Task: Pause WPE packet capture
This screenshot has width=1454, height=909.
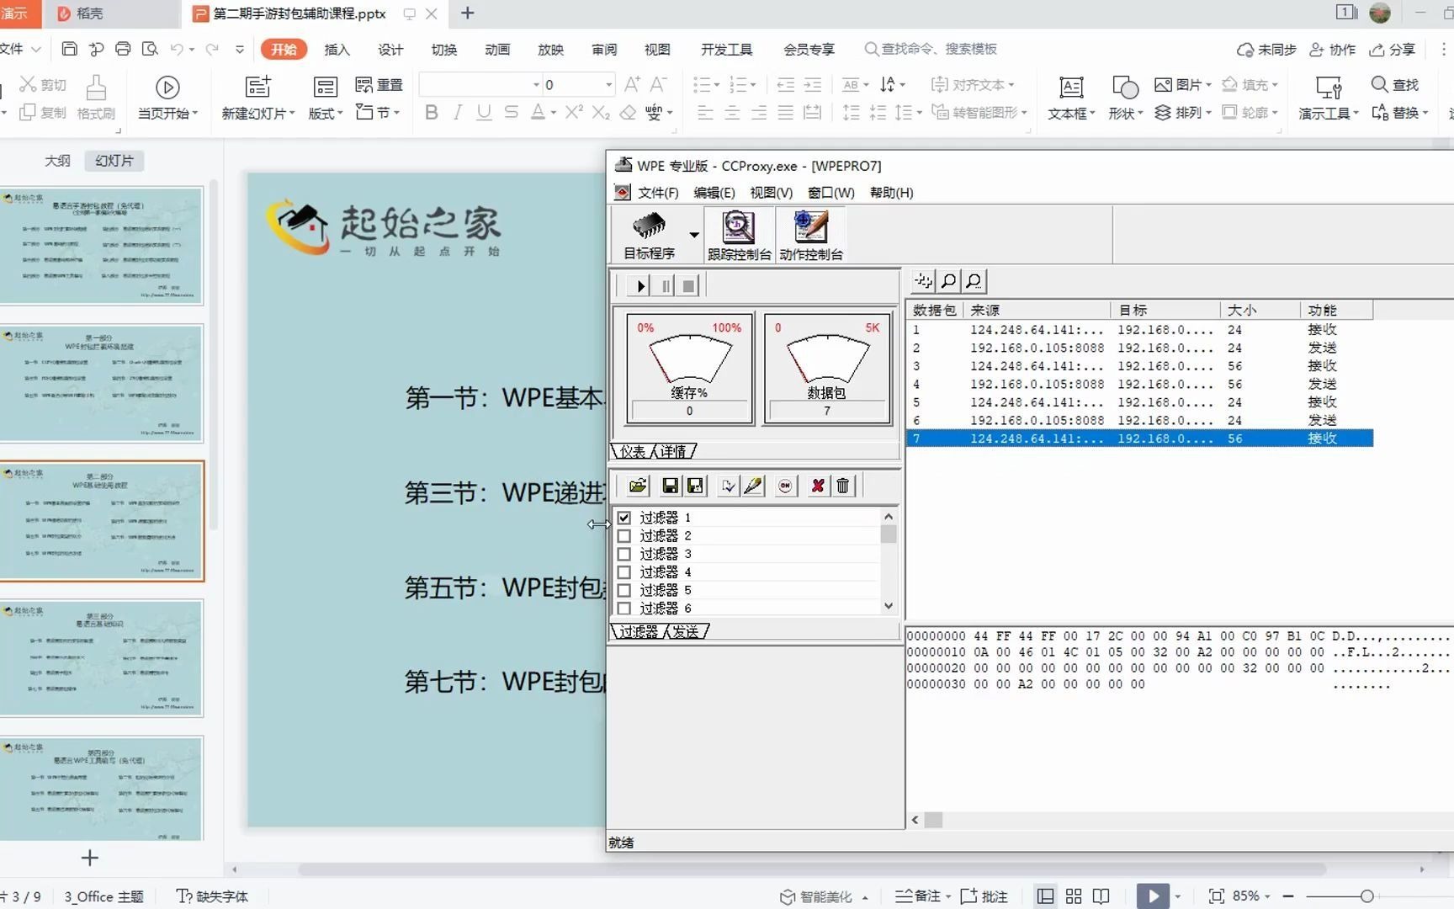Action: point(666,286)
